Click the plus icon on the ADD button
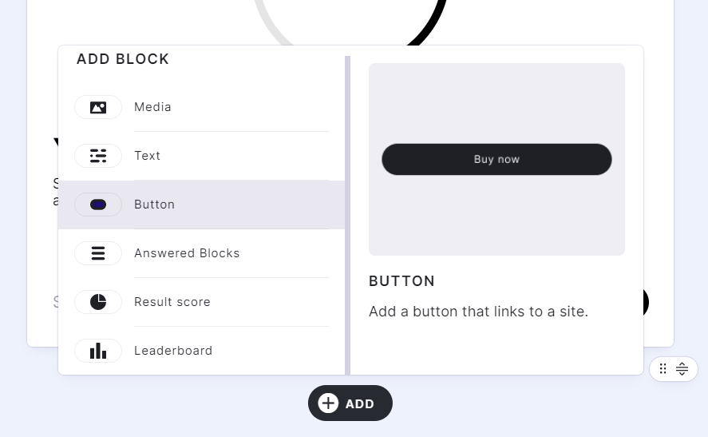Image resolution: width=708 pixels, height=437 pixels. [x=328, y=403]
